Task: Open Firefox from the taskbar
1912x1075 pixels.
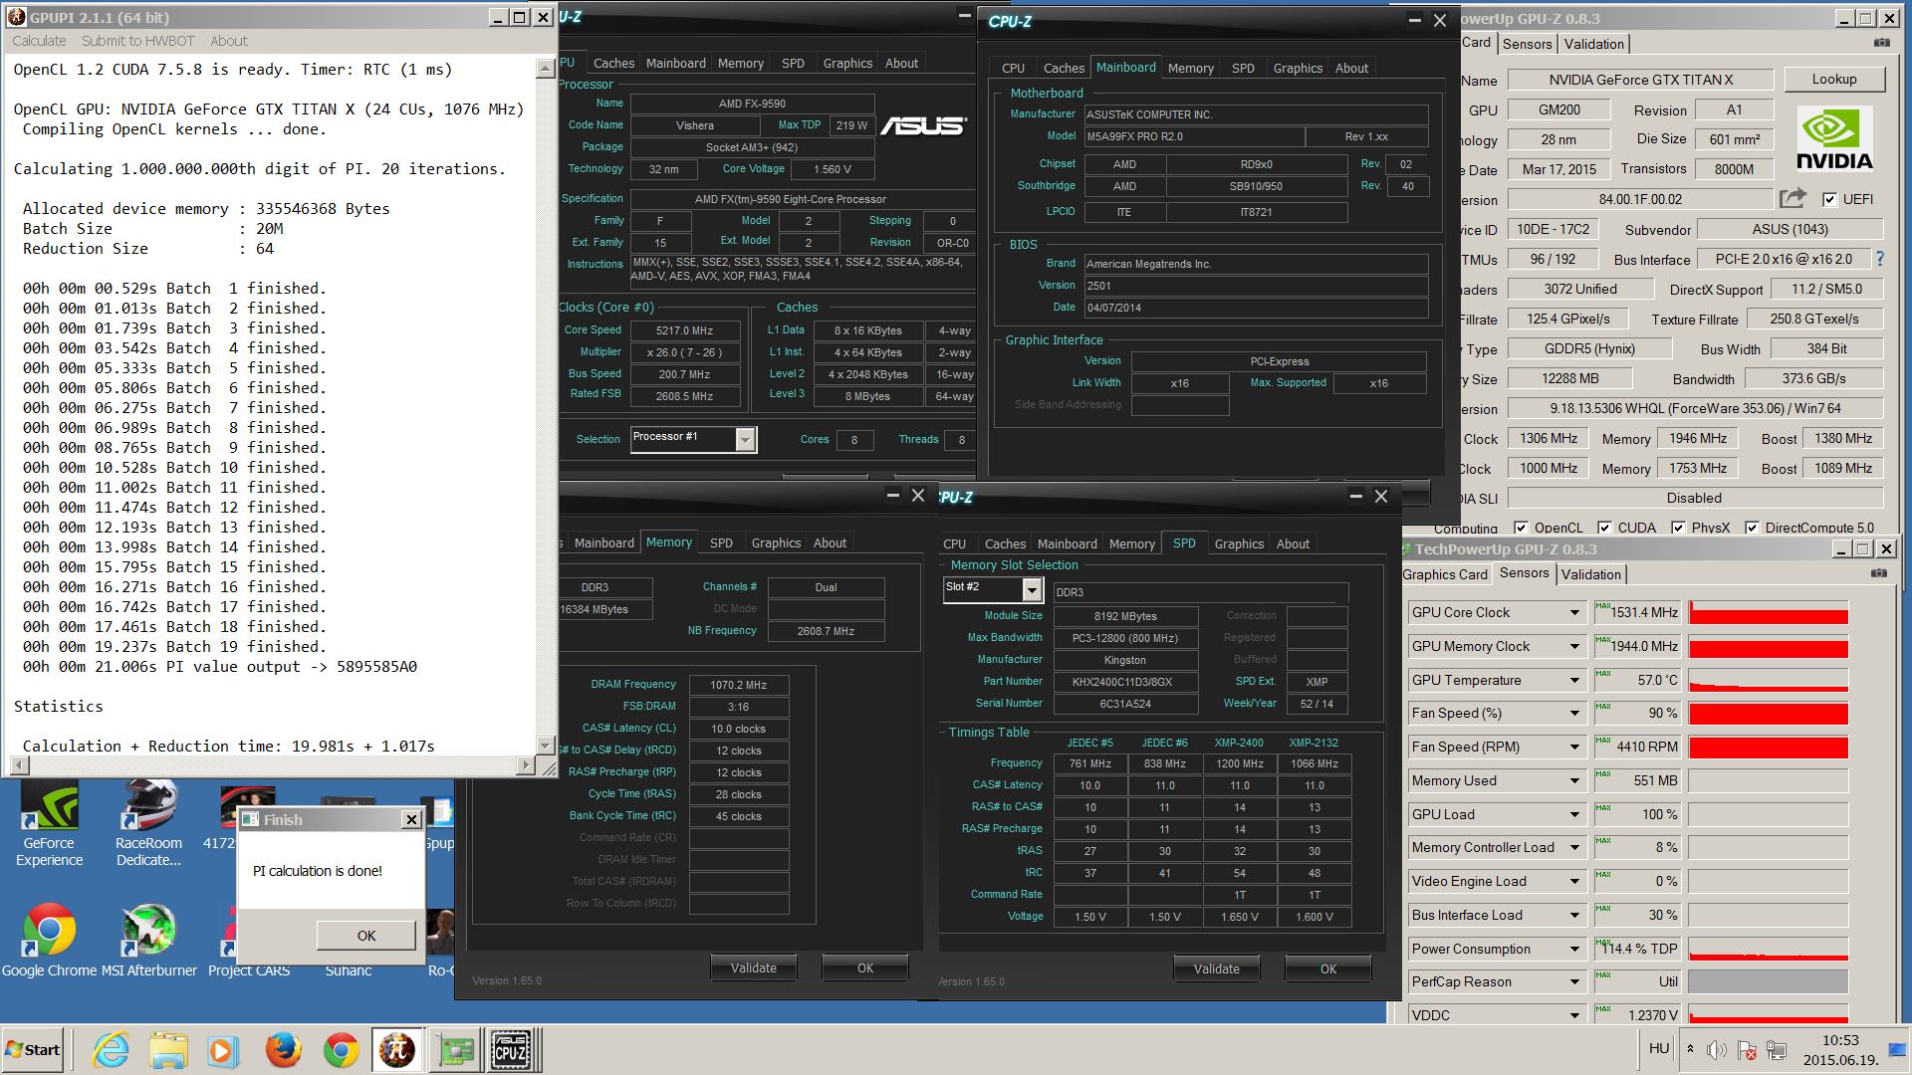Action: click(283, 1050)
